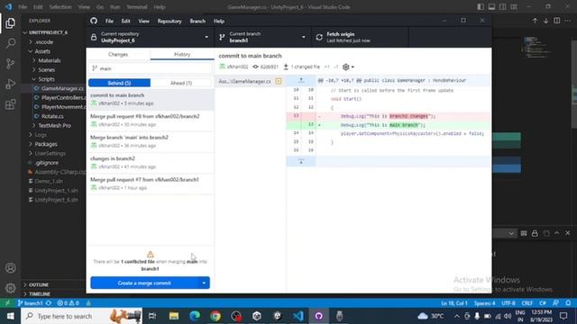Click VS Code notifications bell in status bar
This screenshot has width=577, height=324.
point(568,303)
